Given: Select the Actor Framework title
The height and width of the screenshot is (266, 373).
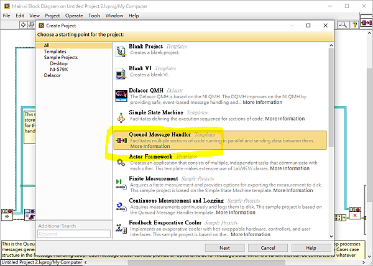Looking at the screenshot, I should pyautogui.click(x=150, y=157).
